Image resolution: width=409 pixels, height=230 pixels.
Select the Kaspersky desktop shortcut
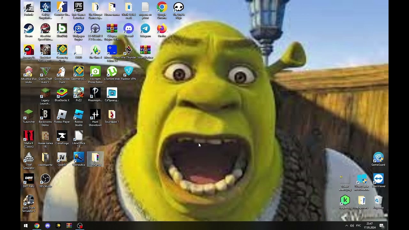(345, 202)
